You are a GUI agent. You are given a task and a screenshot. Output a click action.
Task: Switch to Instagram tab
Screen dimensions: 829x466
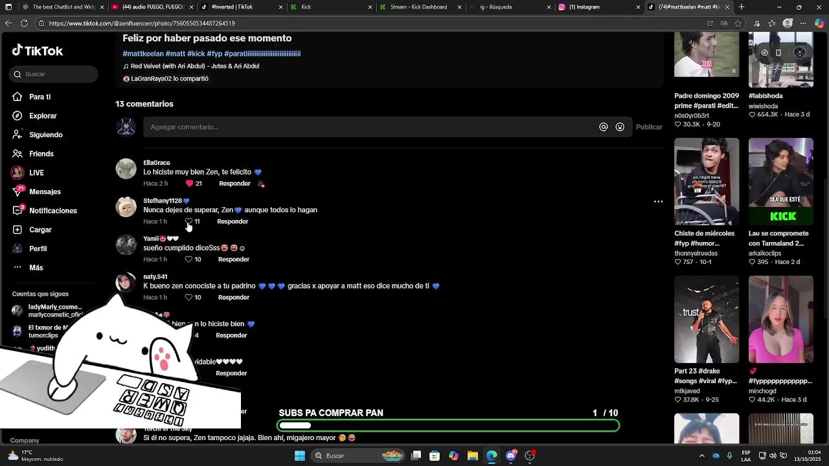coord(600,7)
